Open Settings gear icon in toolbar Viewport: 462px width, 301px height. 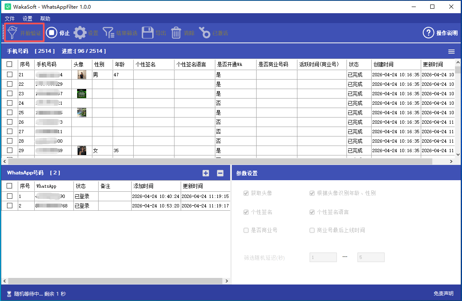click(x=80, y=33)
